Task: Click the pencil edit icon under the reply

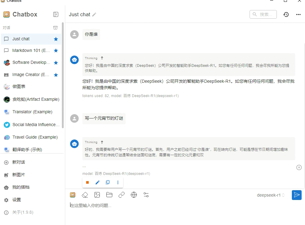Action: pos(97,183)
